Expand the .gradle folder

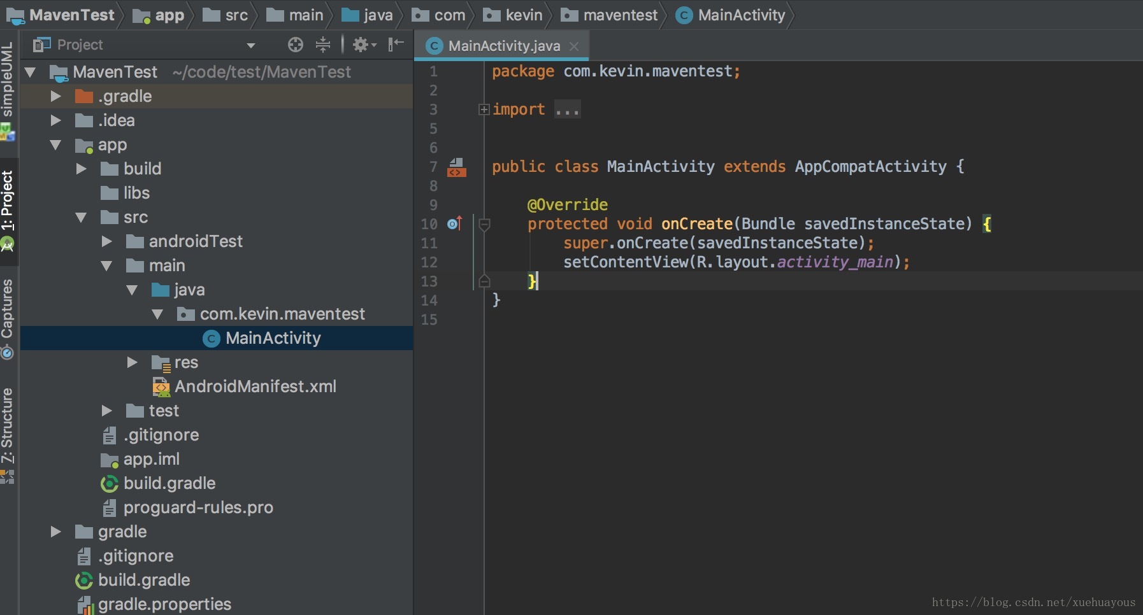55,96
